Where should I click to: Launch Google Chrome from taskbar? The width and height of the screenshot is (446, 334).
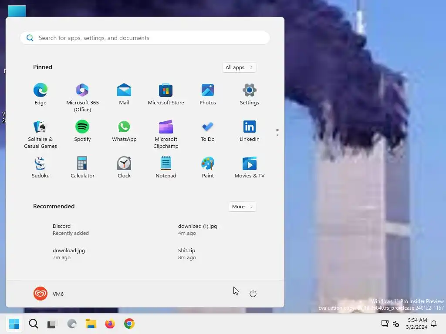129,324
